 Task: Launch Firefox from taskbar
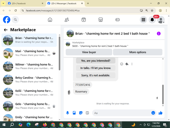pos(45,125)
